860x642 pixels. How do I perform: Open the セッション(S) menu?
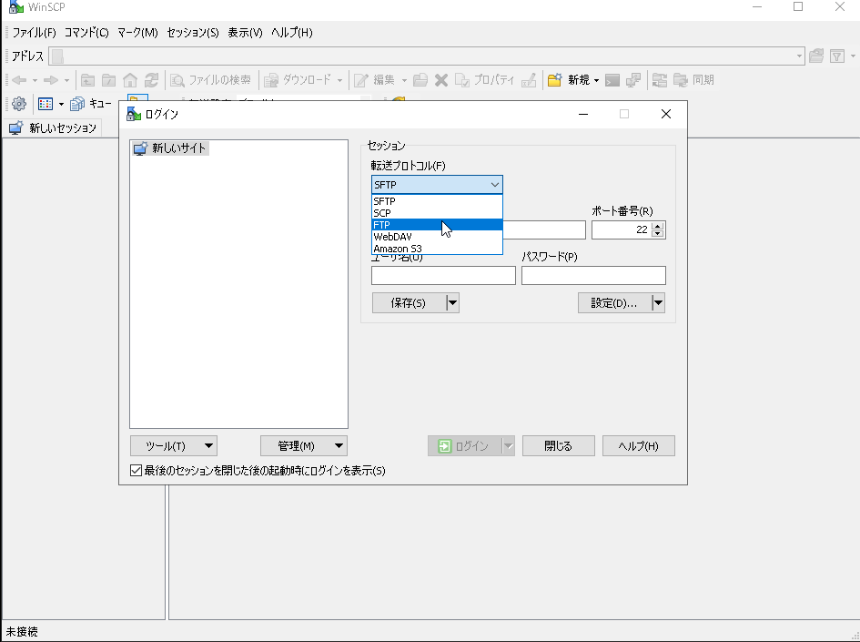click(192, 33)
